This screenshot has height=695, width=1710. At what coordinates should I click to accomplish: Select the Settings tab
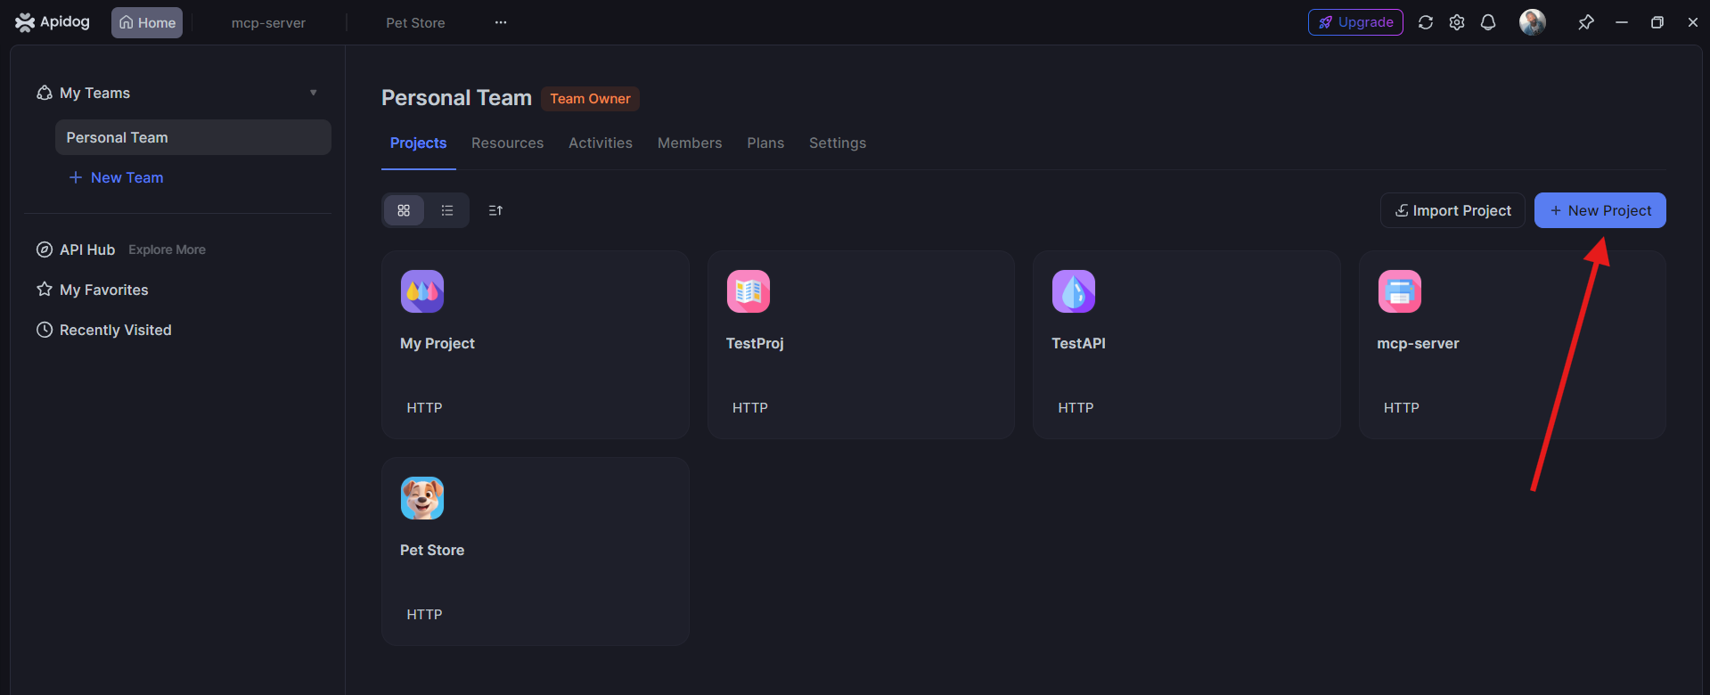[838, 143]
